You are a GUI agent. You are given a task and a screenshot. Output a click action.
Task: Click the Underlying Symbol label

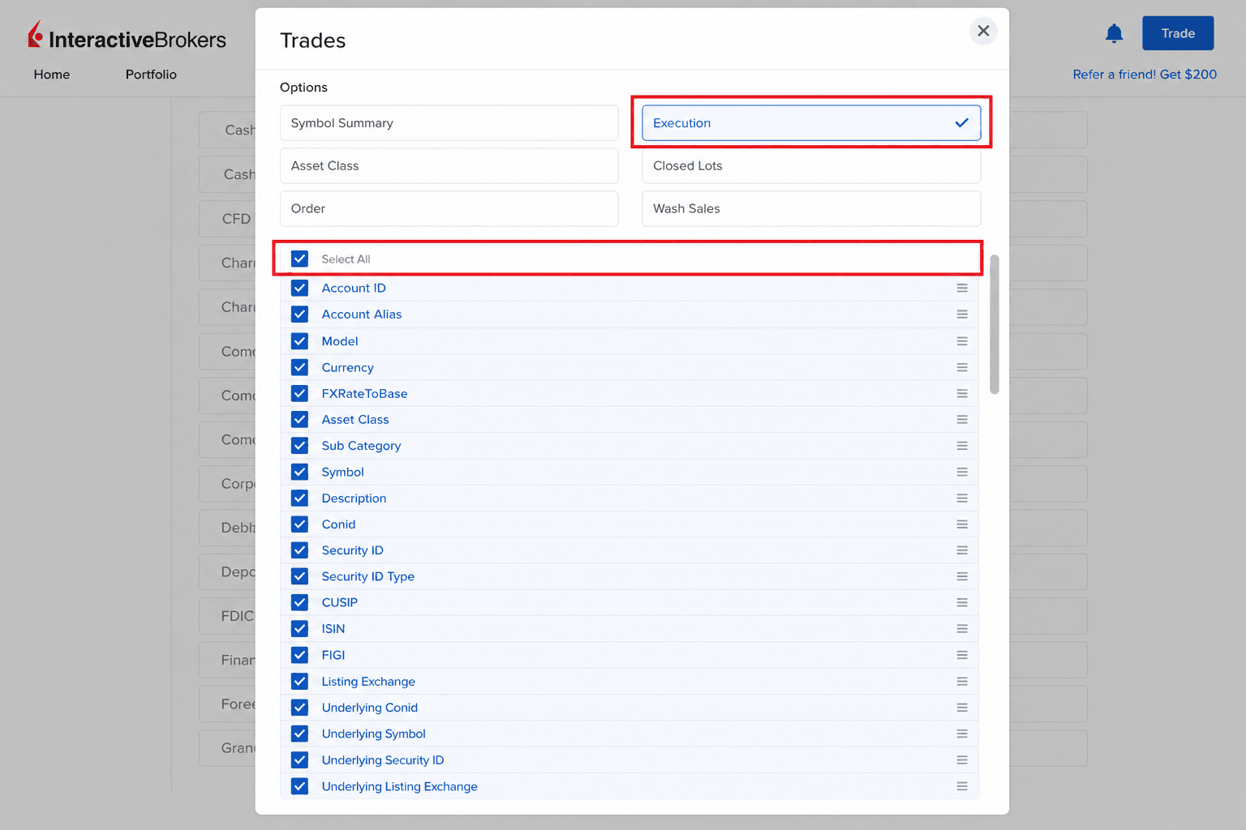(x=373, y=734)
